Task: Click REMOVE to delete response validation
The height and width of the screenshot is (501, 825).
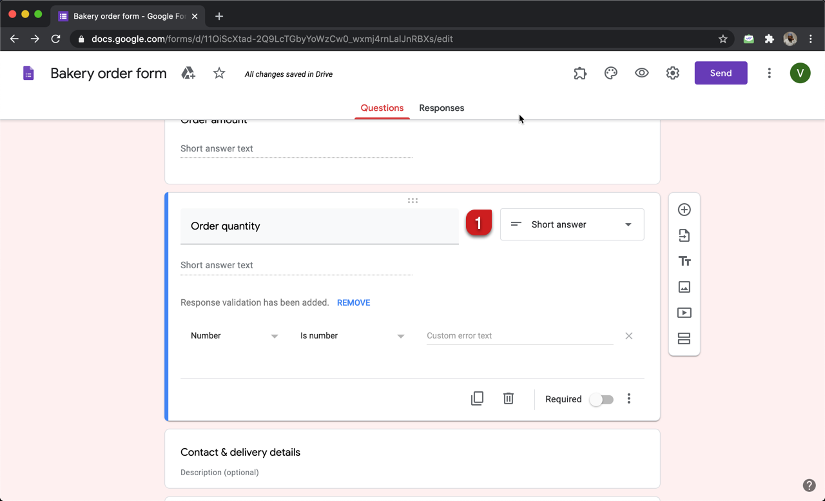Action: 353,302
